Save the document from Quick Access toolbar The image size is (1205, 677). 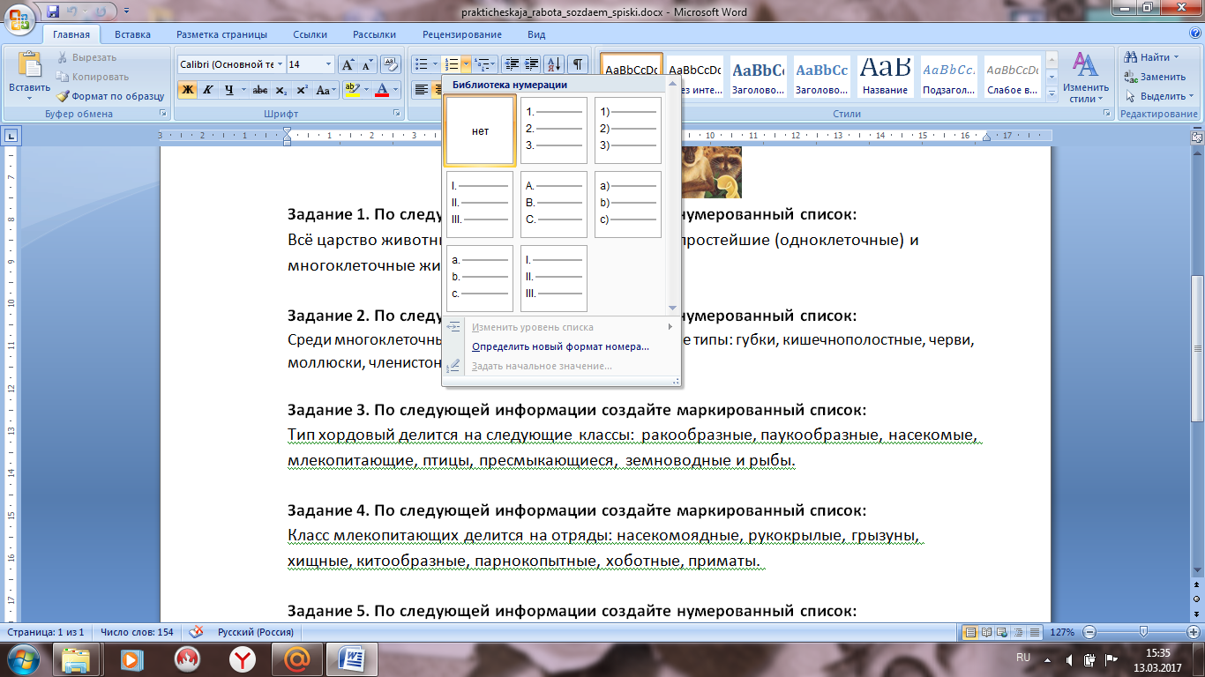tap(53, 12)
